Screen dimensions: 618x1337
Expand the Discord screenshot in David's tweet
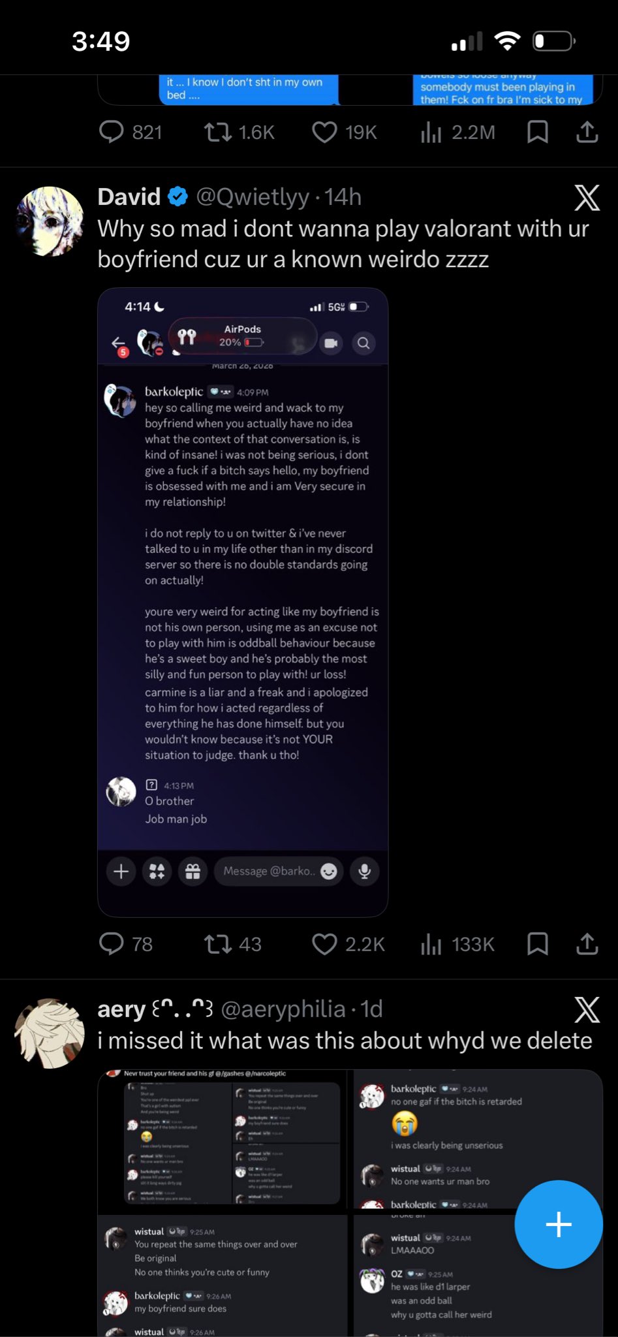pyautogui.click(x=243, y=602)
